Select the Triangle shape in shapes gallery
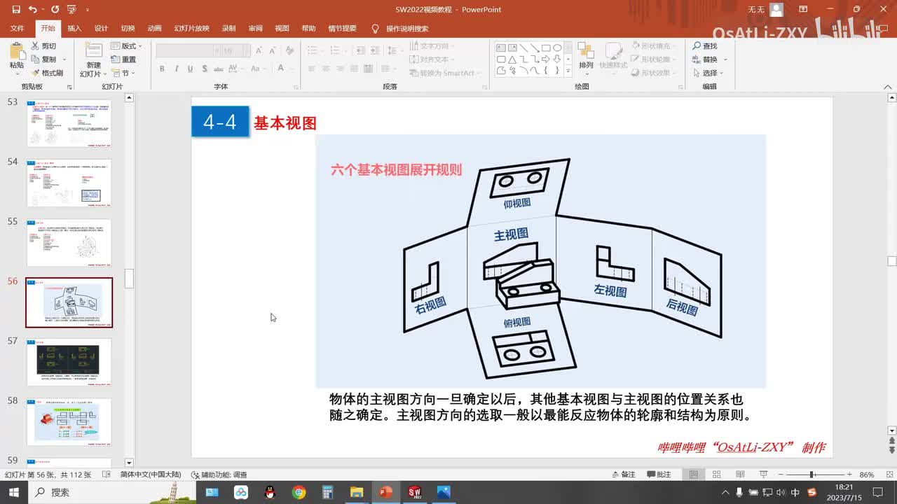This screenshot has height=504, width=897. click(x=512, y=59)
